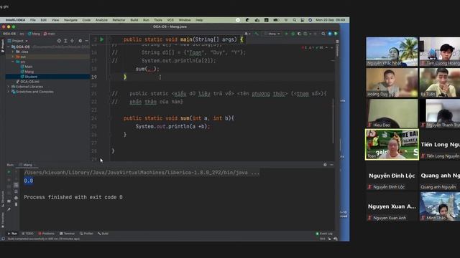
Task: Click Collapse All in the Project panel header
Action: (72, 41)
